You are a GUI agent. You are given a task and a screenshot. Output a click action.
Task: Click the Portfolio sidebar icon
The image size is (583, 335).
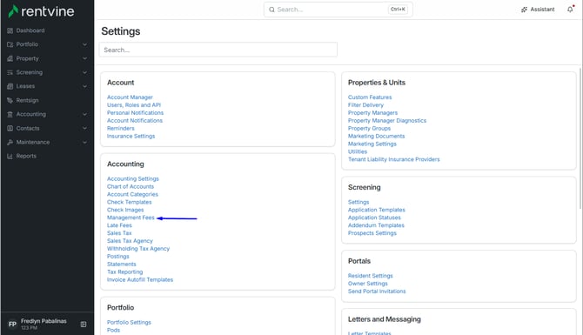pyautogui.click(x=10, y=44)
